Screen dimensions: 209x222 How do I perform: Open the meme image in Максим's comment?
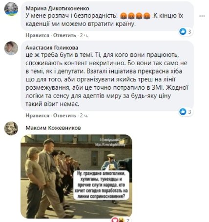pos(76,176)
